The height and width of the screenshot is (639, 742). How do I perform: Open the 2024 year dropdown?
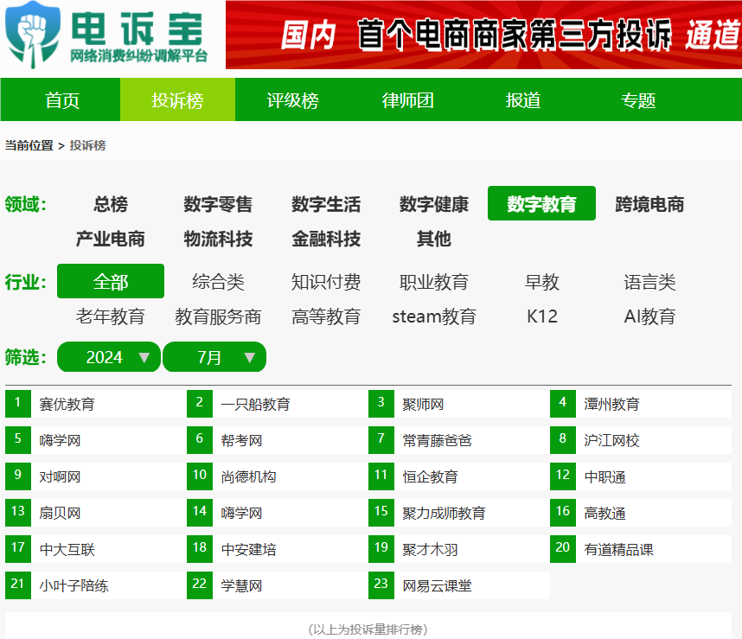(109, 357)
